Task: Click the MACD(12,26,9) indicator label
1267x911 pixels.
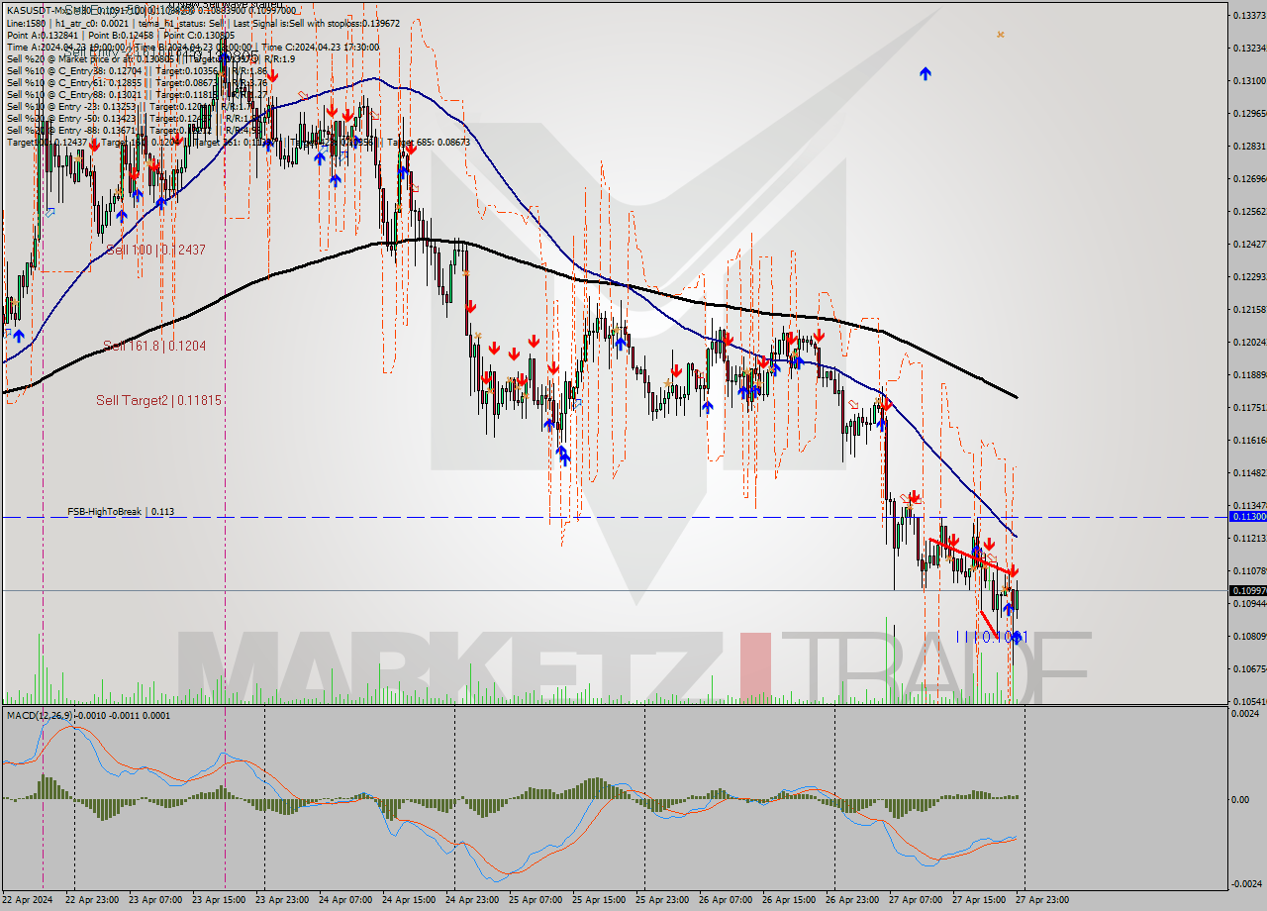Action: coord(88,715)
